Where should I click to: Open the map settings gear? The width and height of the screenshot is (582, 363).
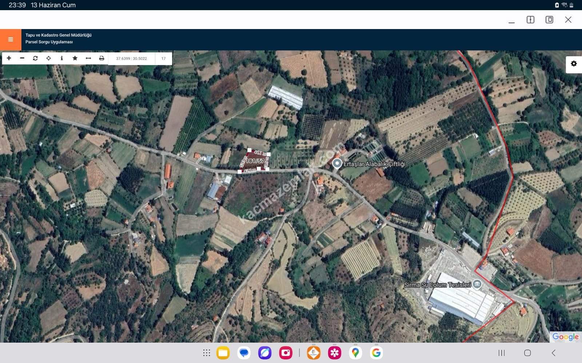pyautogui.click(x=574, y=64)
